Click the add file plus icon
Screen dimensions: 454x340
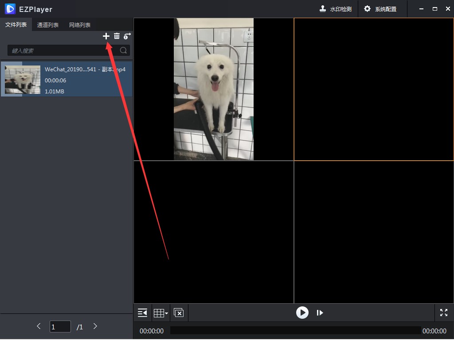click(x=106, y=36)
